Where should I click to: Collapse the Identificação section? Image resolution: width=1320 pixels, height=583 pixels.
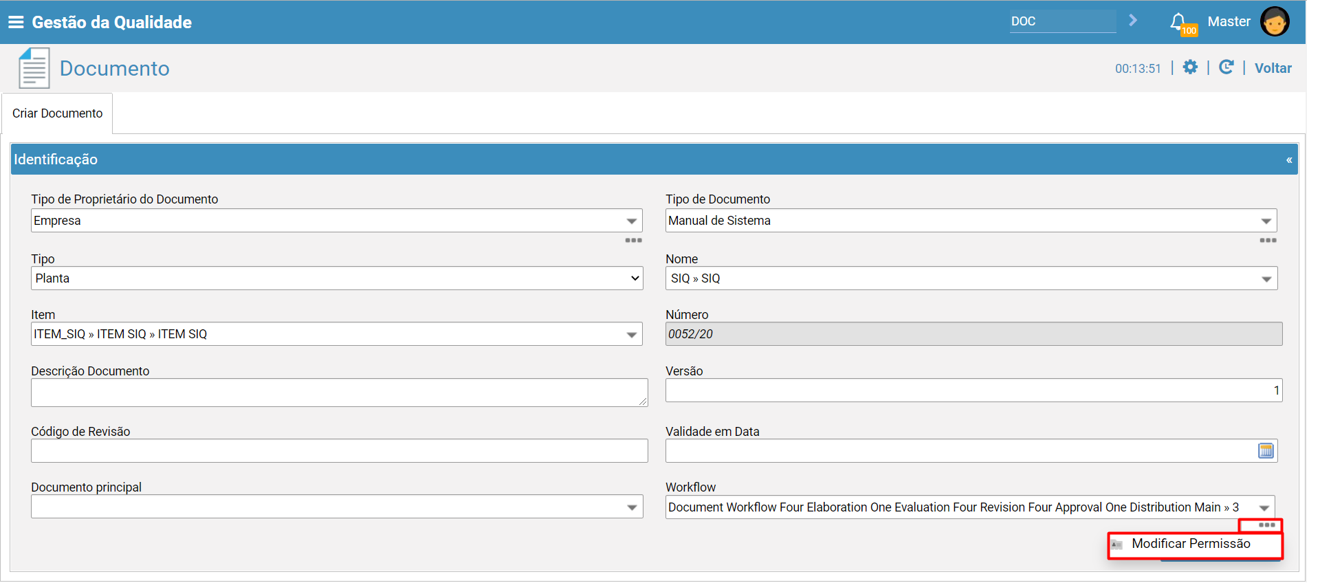coord(1289,159)
